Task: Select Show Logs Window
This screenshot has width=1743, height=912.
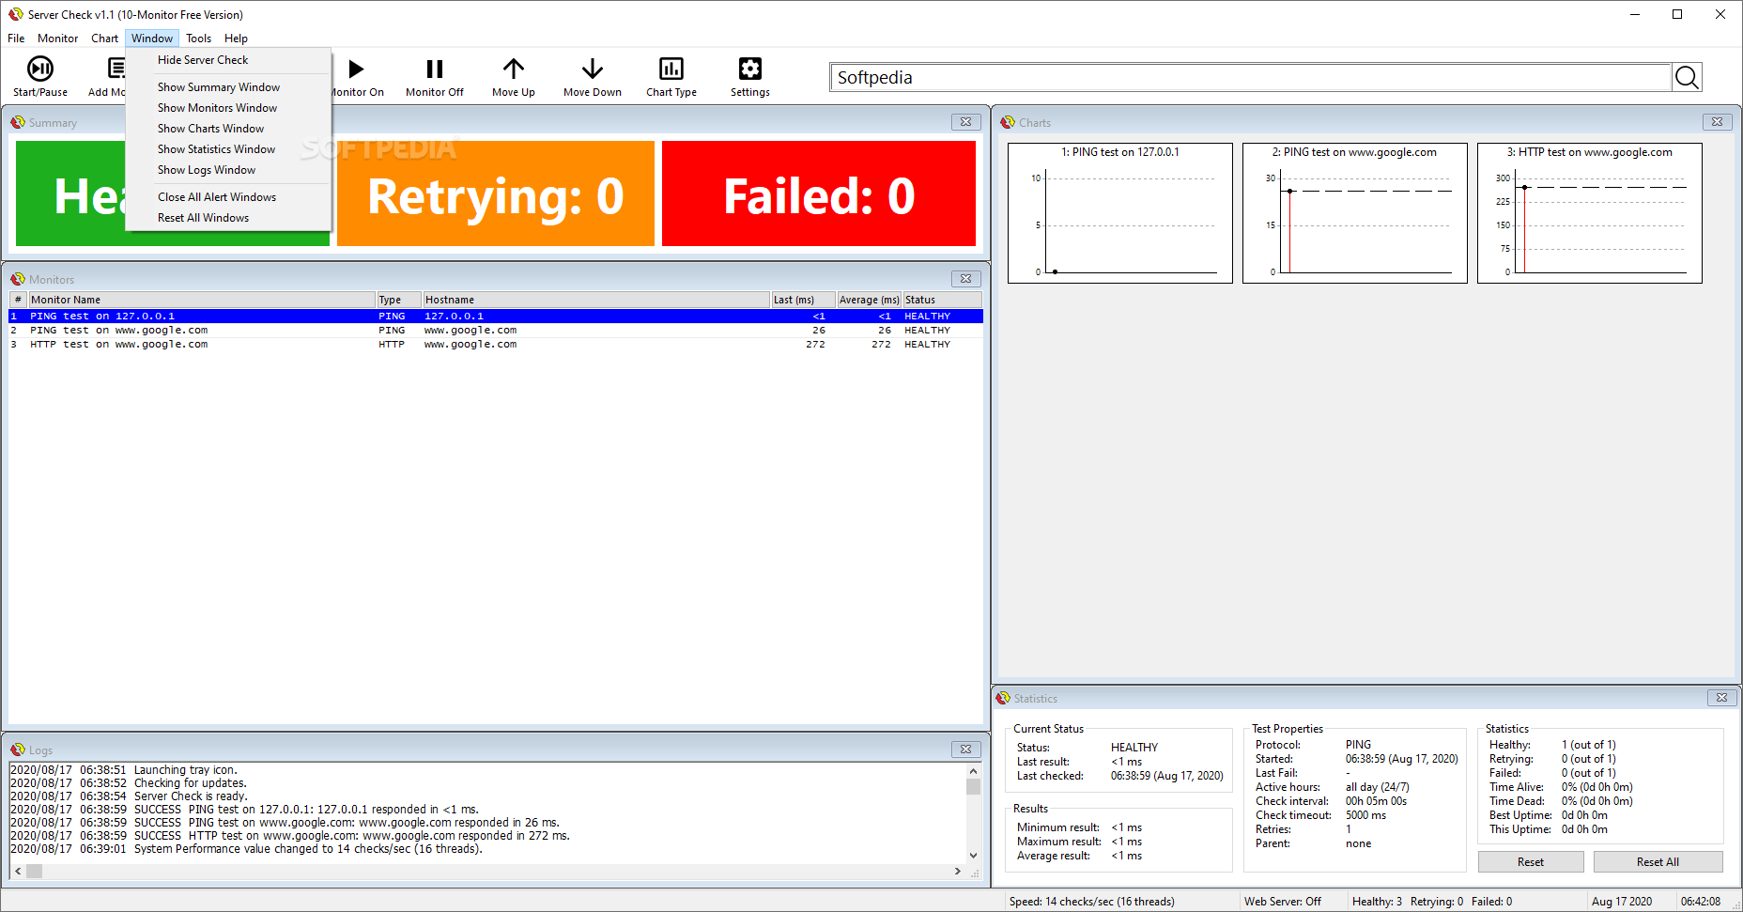Action: [x=228, y=170]
